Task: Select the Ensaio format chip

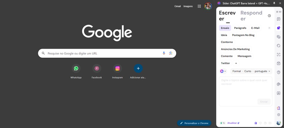Action: tap(225, 28)
